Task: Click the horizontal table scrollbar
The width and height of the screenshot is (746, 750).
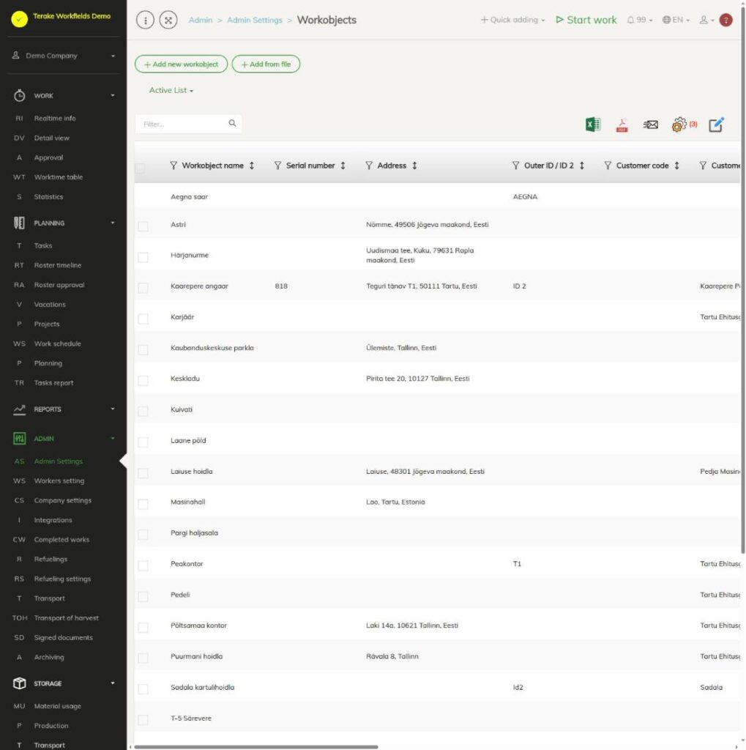Action: pos(256,746)
